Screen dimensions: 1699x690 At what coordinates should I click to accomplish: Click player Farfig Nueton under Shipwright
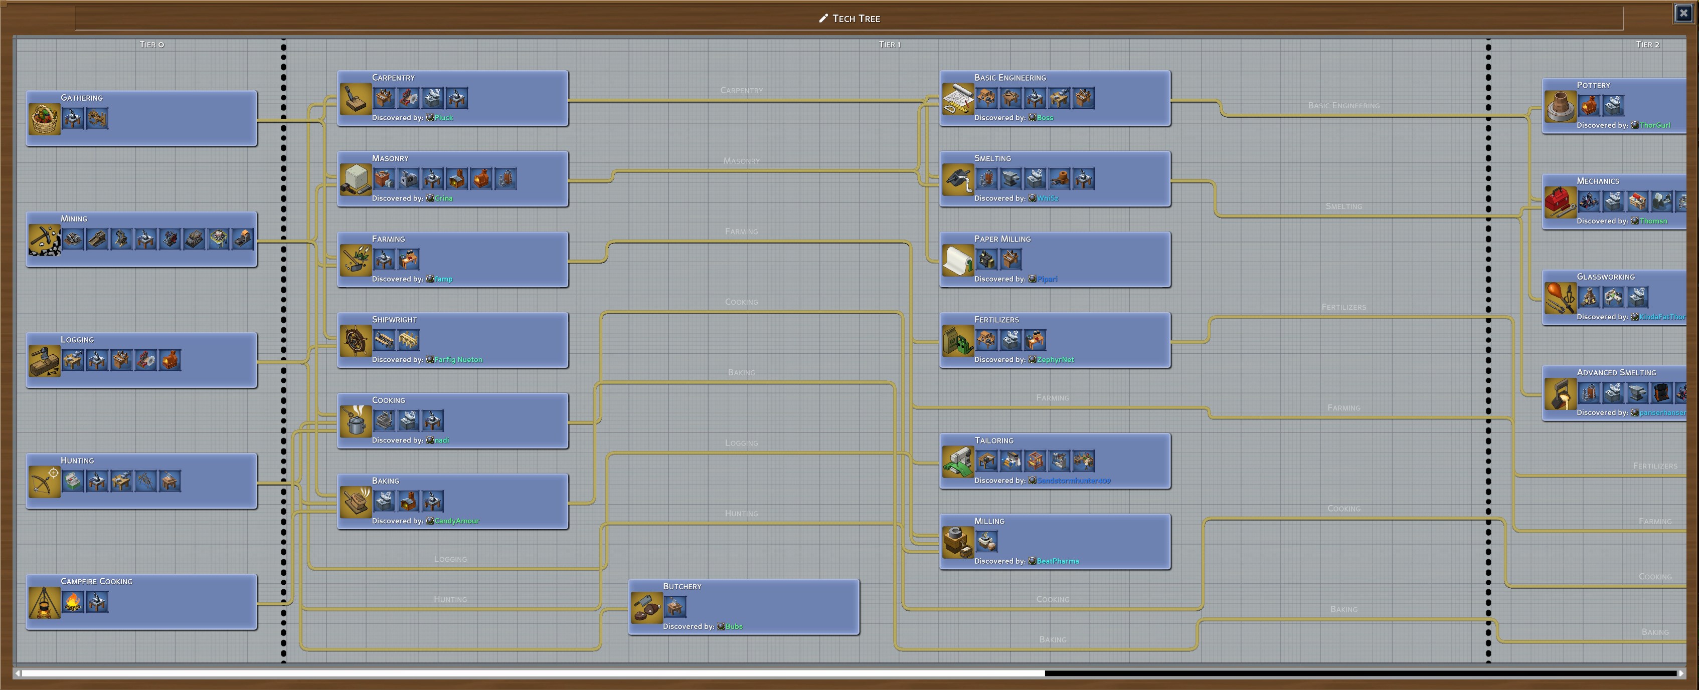tap(458, 360)
